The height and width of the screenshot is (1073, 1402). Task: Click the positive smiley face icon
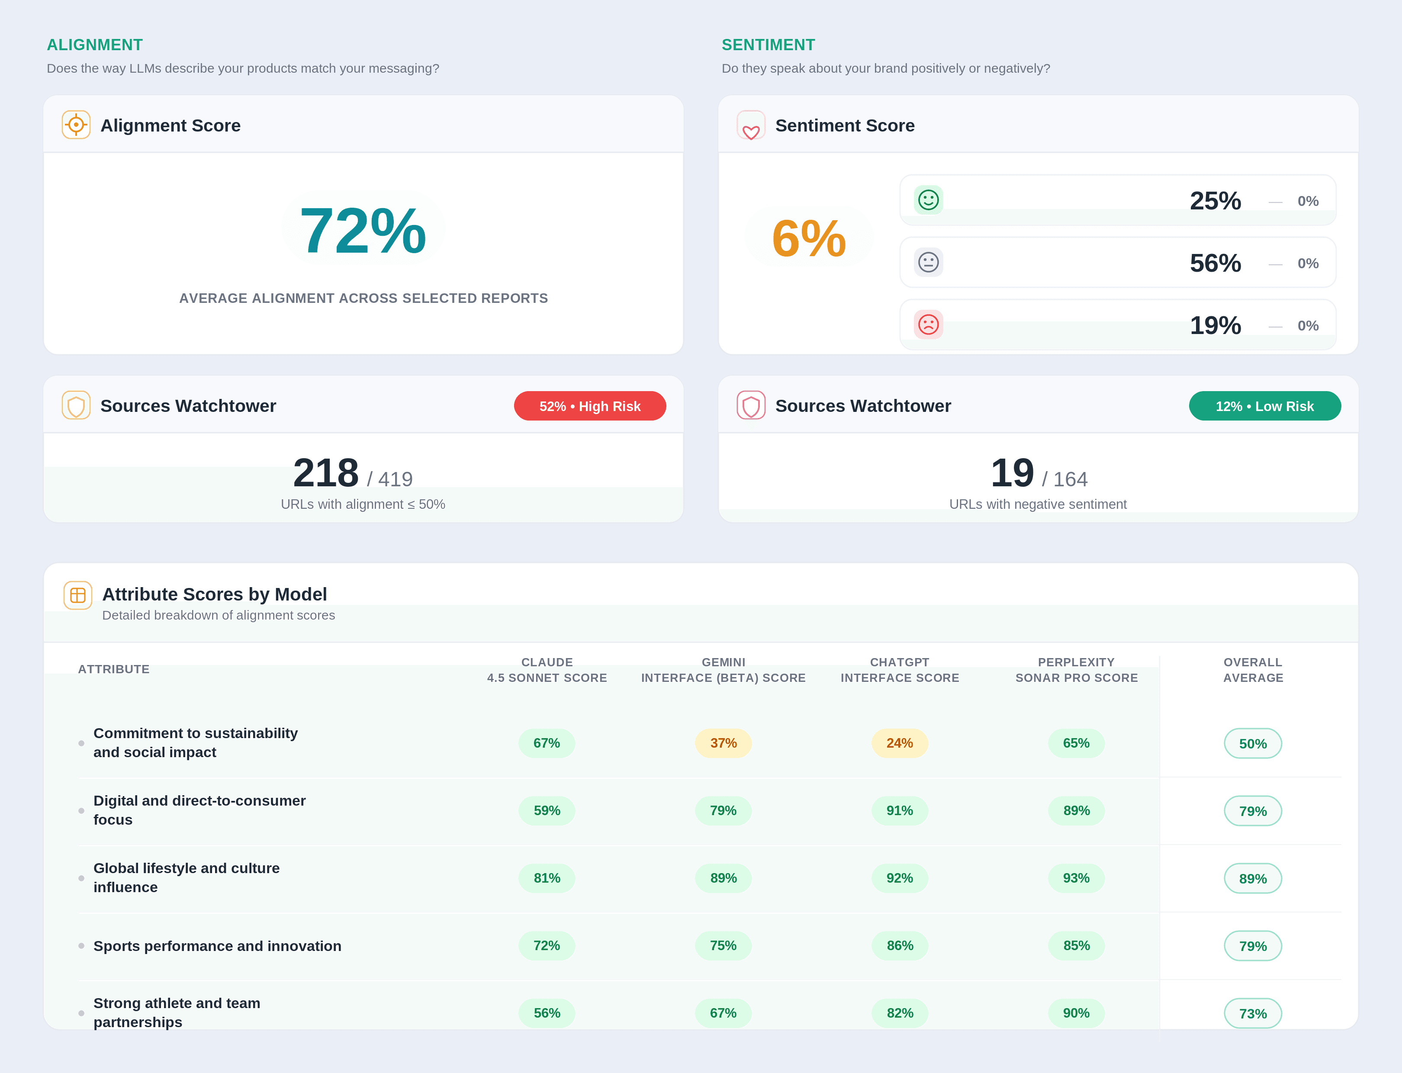928,200
